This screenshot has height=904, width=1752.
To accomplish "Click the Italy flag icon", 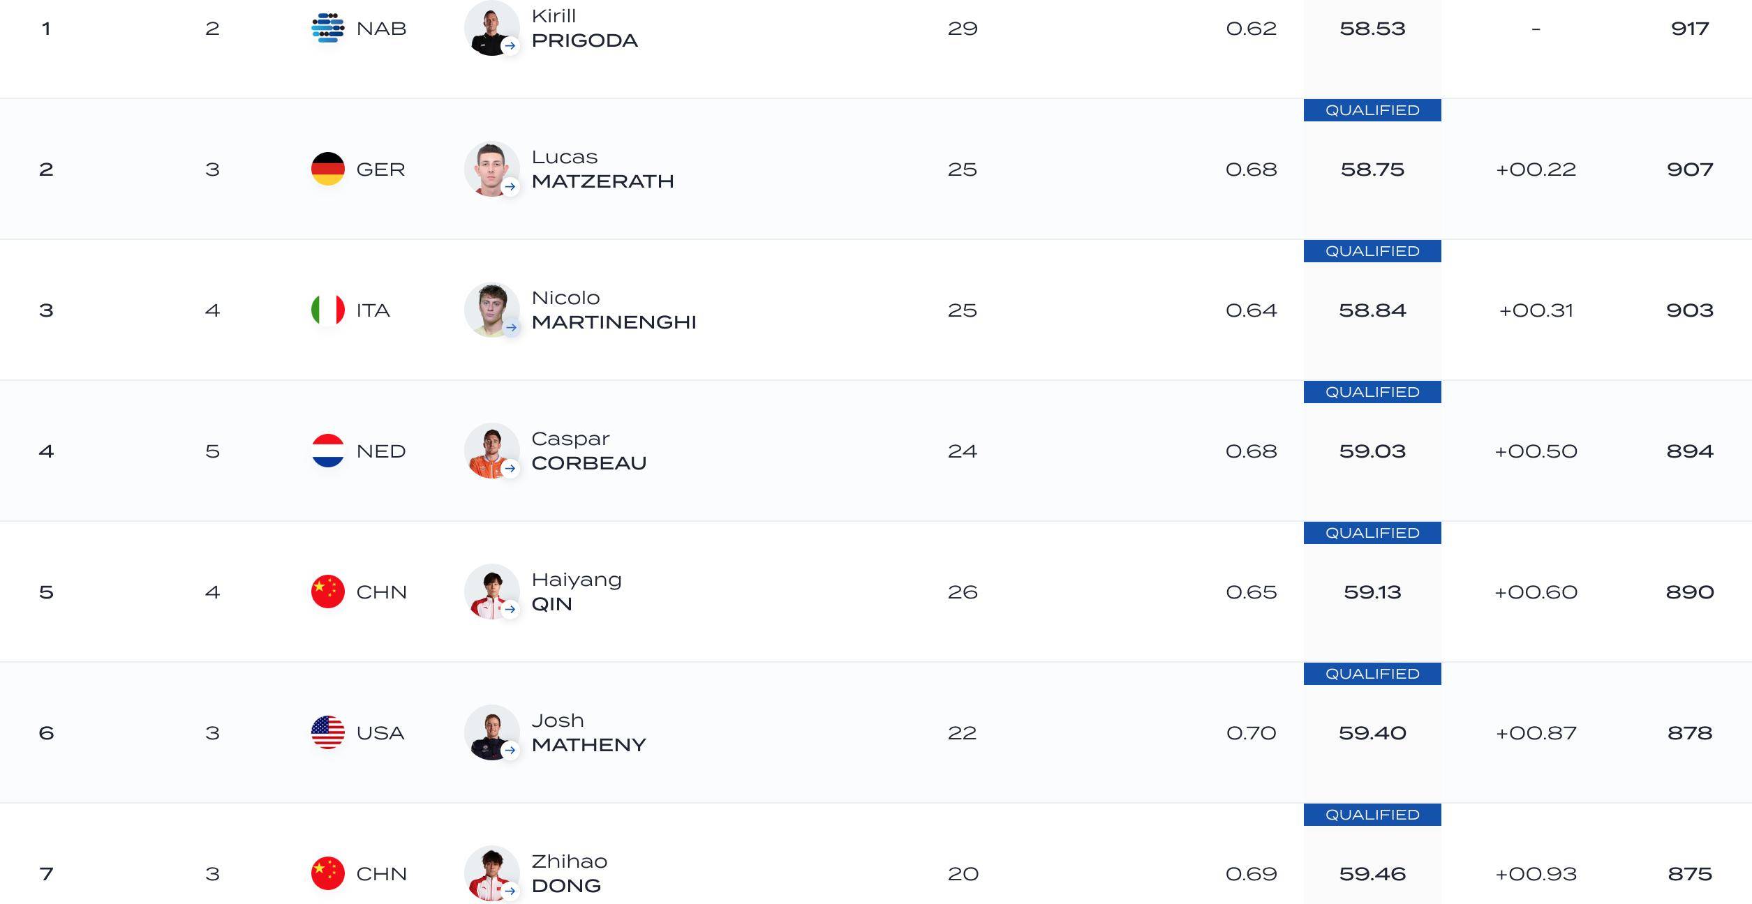I will coord(327,310).
